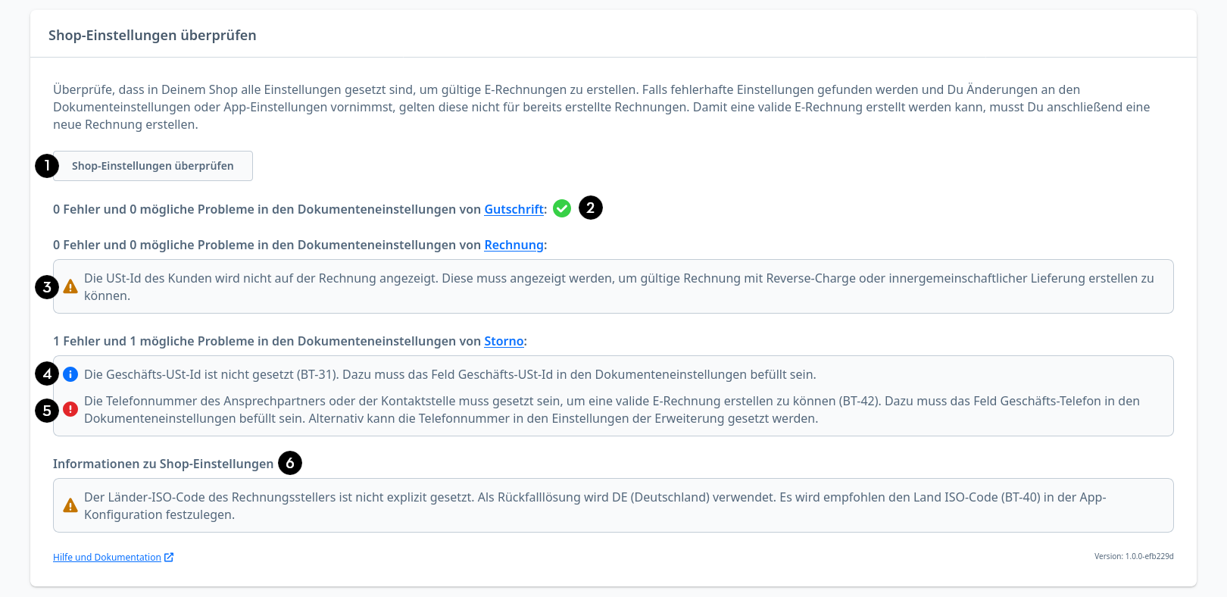The height and width of the screenshot is (597, 1227).
Task: Open the Rechnung document settings link
Action: click(514, 245)
